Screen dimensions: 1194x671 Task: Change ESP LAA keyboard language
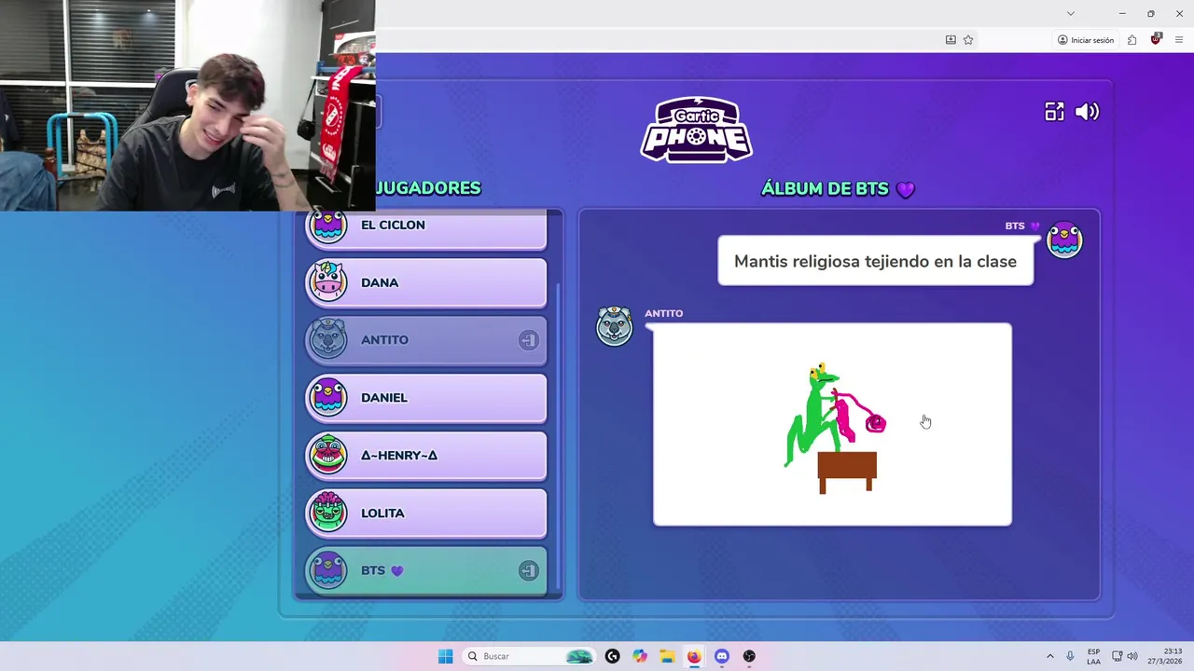point(1093,656)
